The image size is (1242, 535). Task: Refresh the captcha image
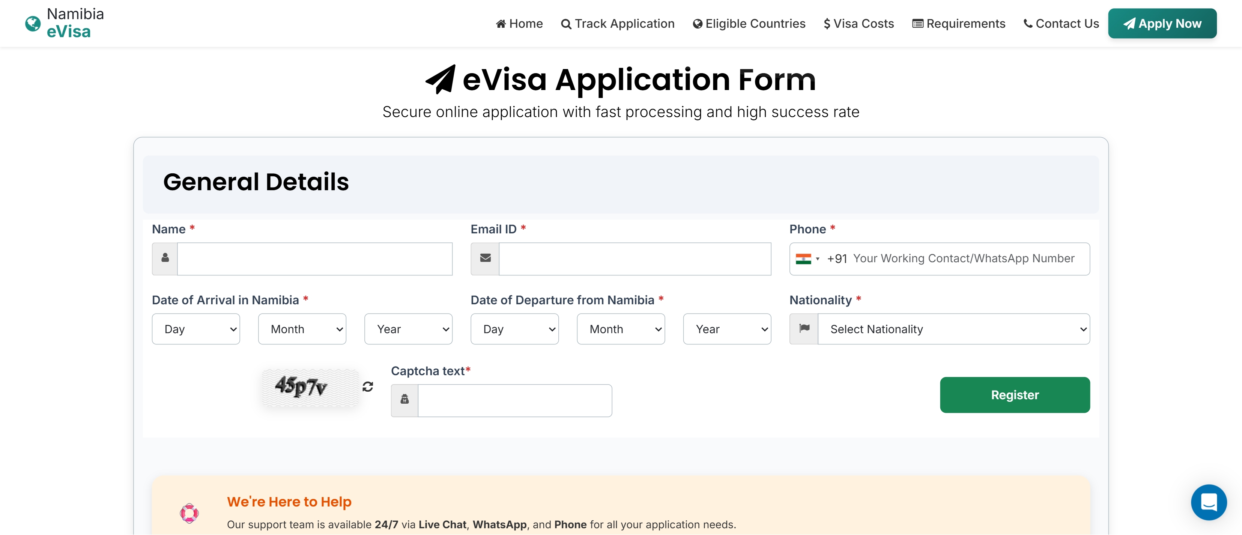(x=368, y=386)
